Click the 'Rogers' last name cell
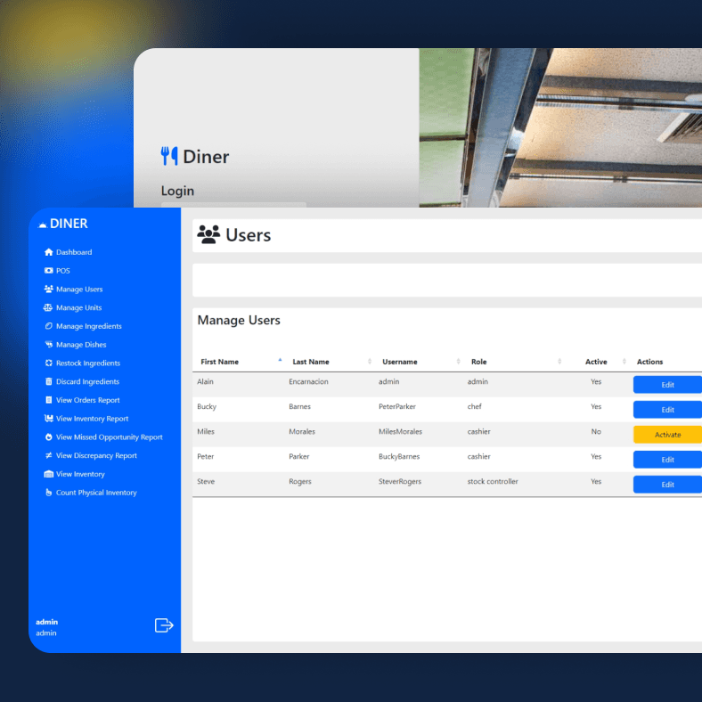This screenshot has width=702, height=702. click(x=300, y=481)
